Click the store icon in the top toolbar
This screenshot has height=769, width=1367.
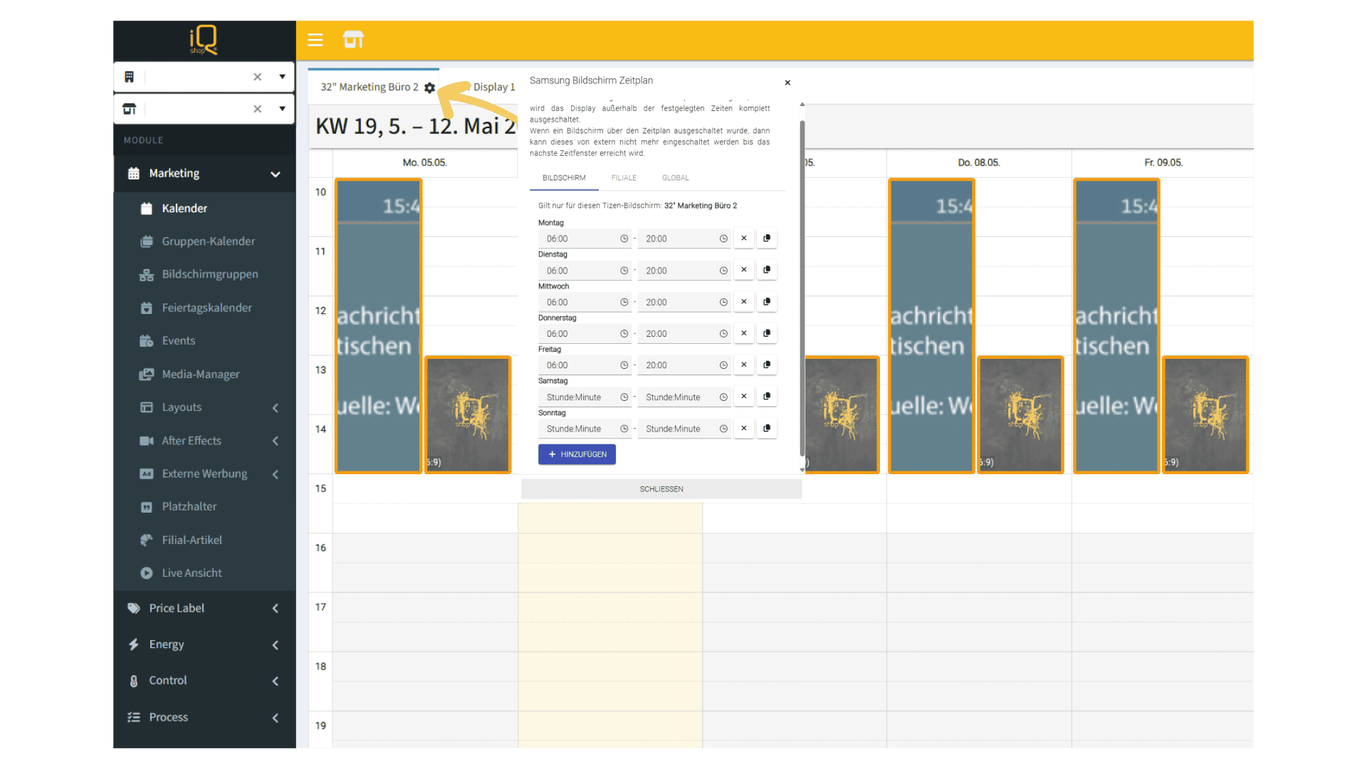click(354, 40)
